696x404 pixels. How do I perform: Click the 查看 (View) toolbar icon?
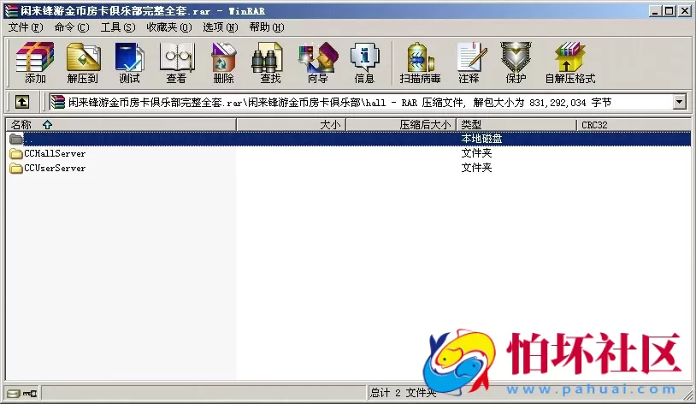pos(177,62)
